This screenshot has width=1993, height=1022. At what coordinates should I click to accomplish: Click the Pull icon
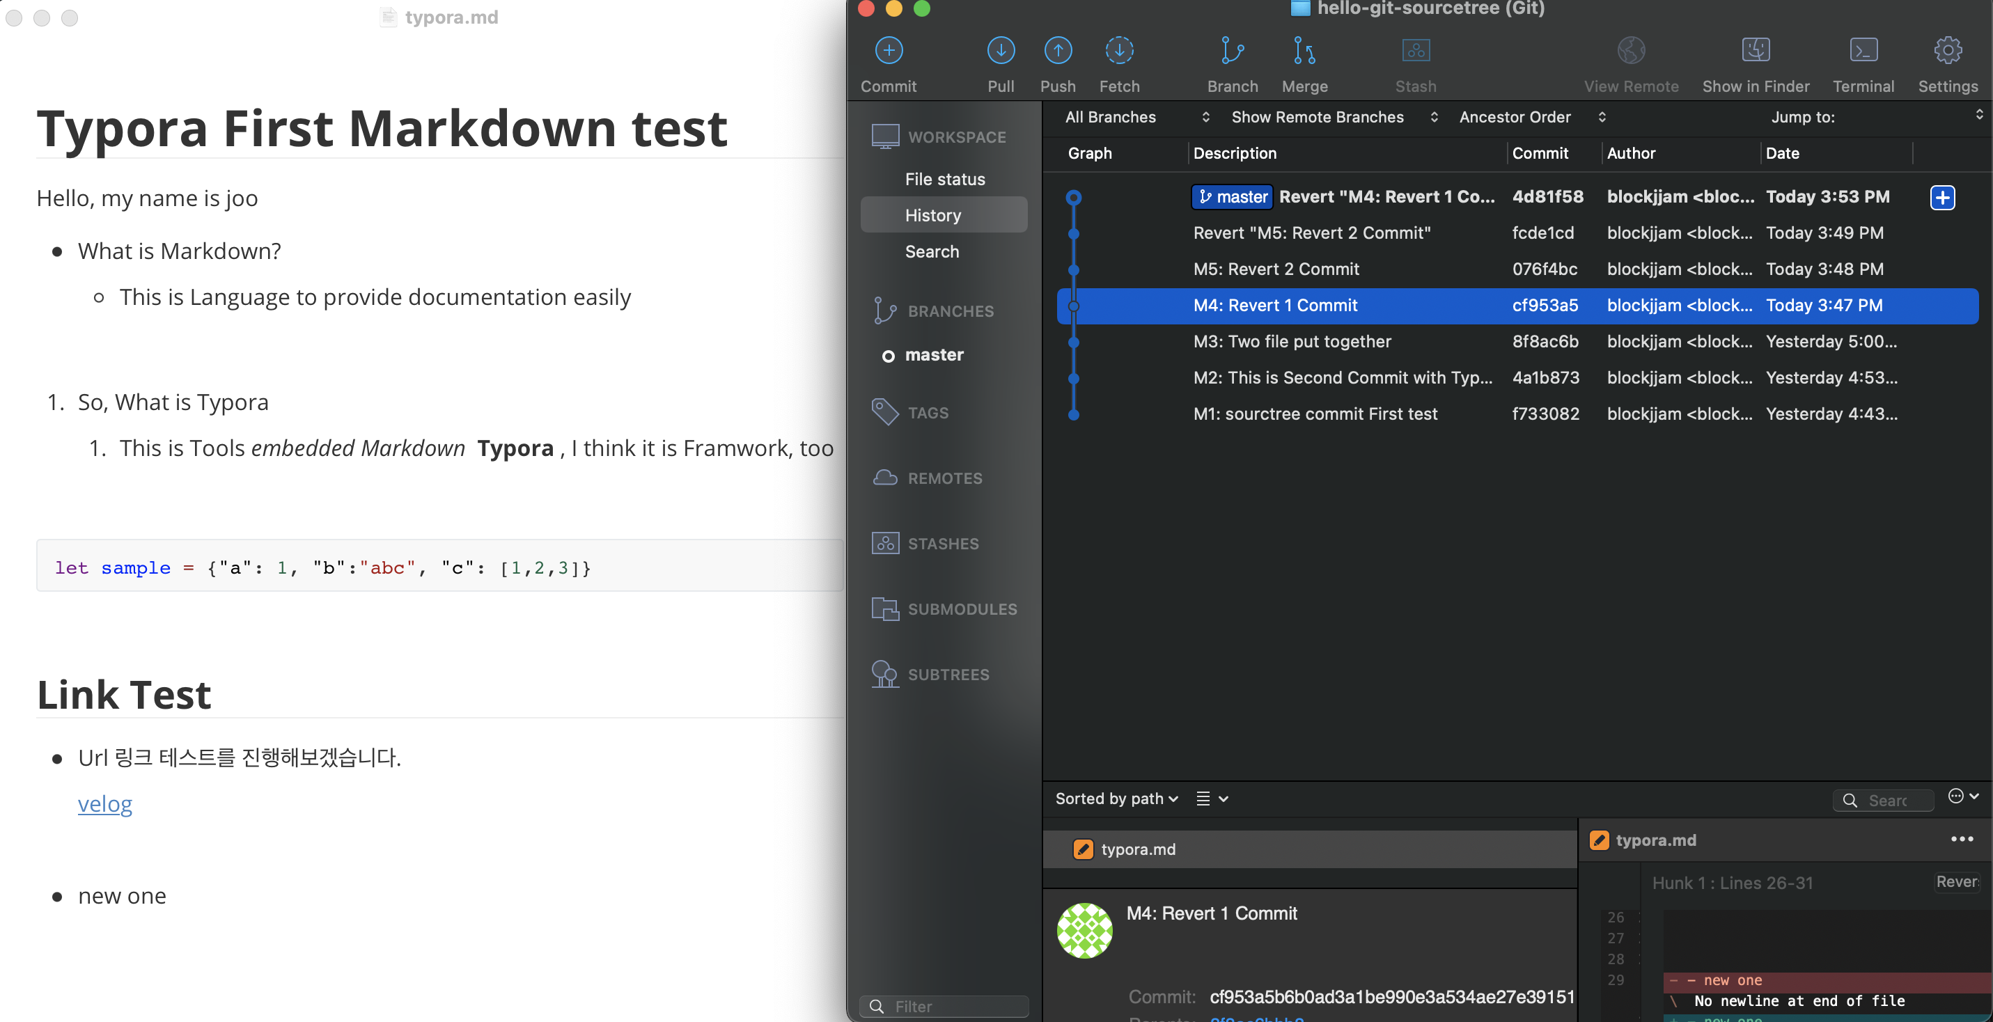tap(1001, 51)
